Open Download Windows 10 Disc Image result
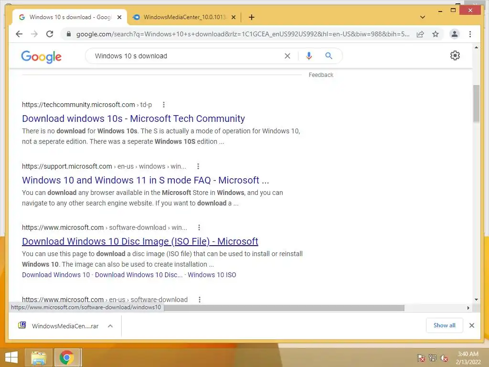489x367 pixels. [x=140, y=241]
